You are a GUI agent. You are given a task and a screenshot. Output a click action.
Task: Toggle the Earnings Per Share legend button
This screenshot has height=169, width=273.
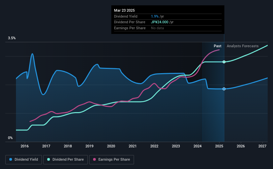(x=111, y=160)
